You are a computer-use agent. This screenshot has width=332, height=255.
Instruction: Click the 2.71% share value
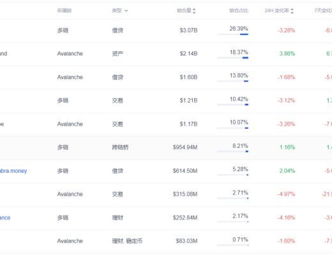coord(240,193)
